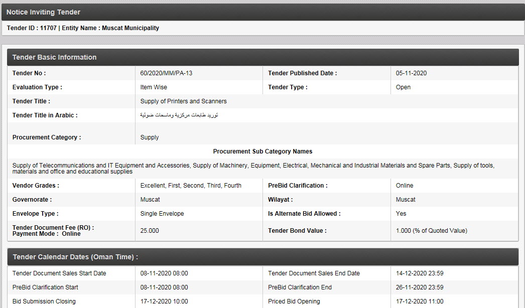Select tender number 60/2020/MM/PA-13

point(166,73)
